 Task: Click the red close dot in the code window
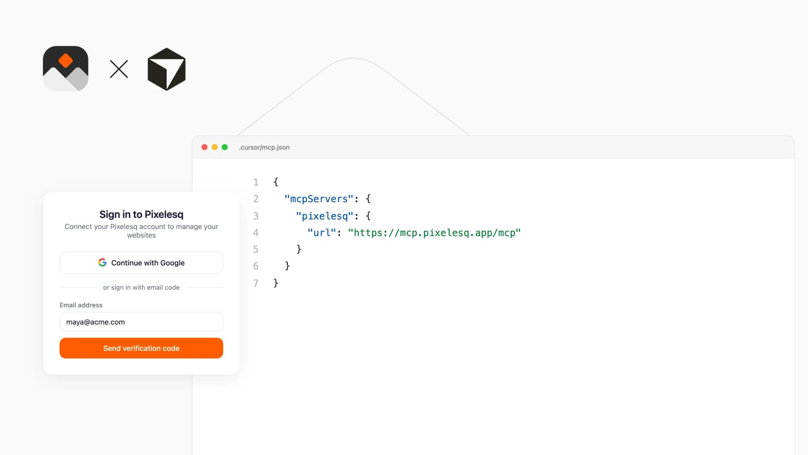point(205,147)
